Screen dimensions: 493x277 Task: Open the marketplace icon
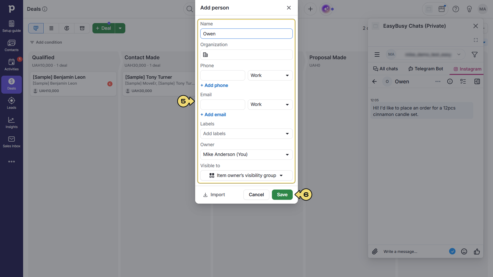click(442, 9)
